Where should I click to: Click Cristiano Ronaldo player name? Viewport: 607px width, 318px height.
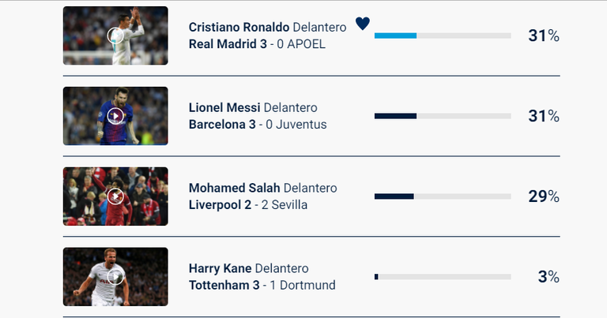click(x=239, y=27)
